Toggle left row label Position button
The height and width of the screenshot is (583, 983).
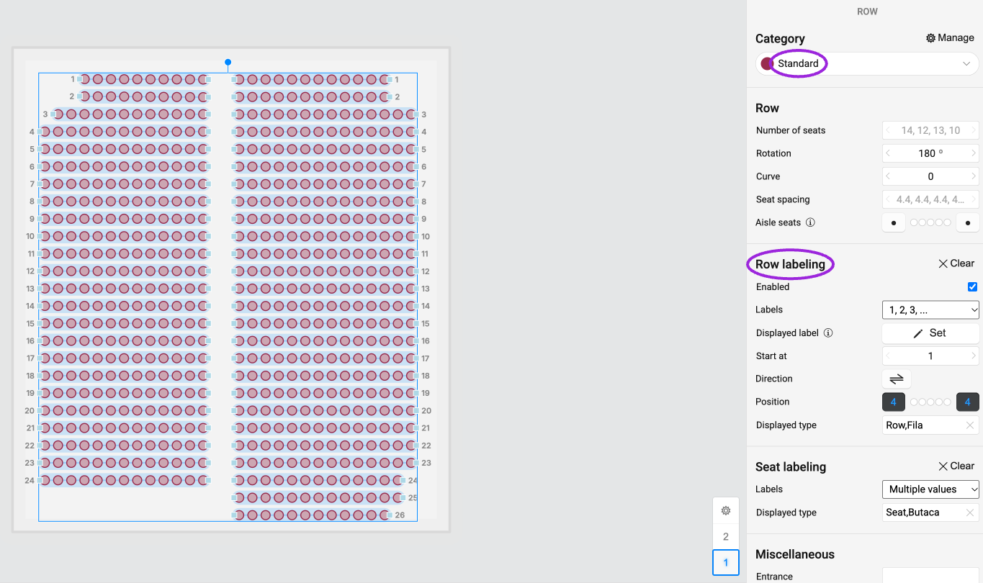pos(894,402)
